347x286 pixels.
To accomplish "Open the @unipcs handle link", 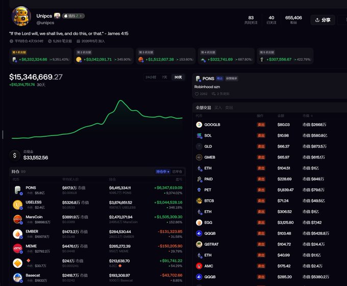I will [45, 22].
